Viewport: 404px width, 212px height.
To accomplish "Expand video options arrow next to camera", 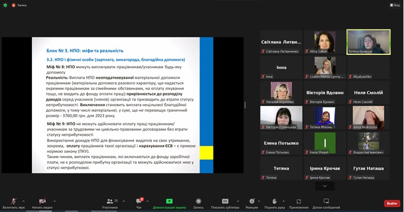I will click(54, 201).
